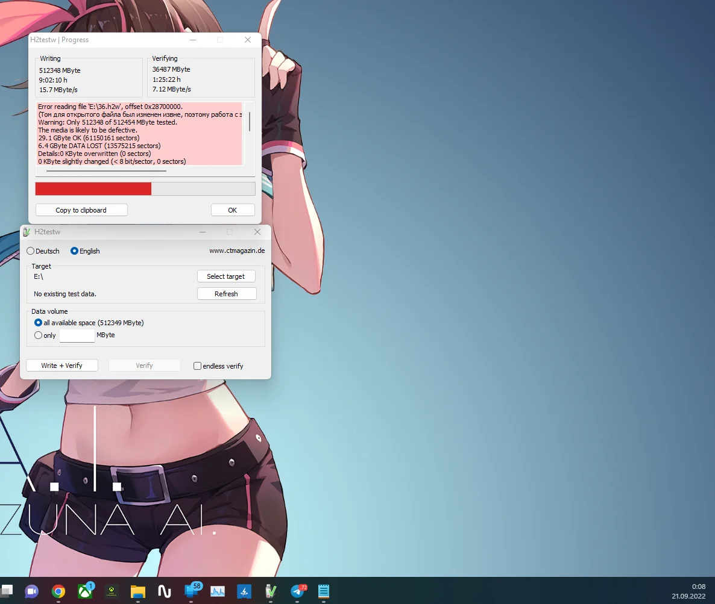Image resolution: width=715 pixels, height=604 pixels.
Task: Minimize the H2testw main window
Action: click(x=203, y=232)
